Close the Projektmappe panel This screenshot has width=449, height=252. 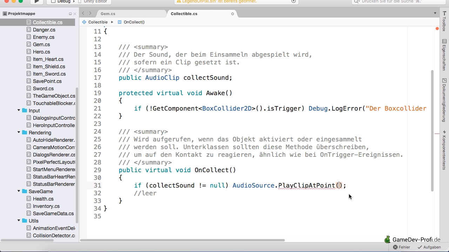click(75, 14)
